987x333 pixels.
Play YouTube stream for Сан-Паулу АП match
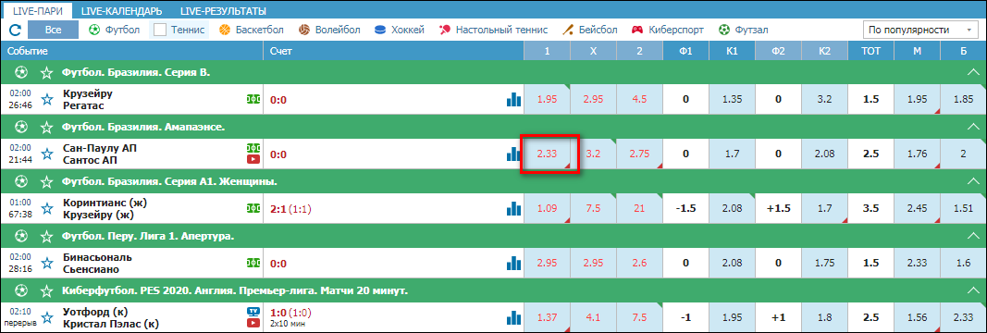click(253, 159)
